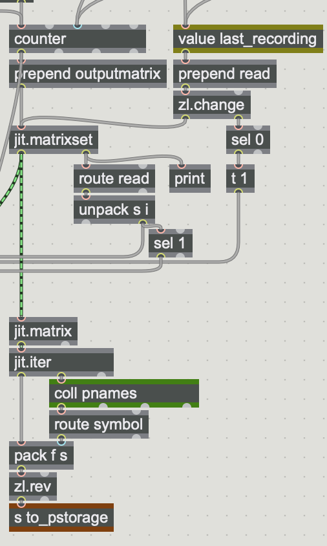327x546 pixels.
Task: Select the jit.iter object
Action: (61, 362)
